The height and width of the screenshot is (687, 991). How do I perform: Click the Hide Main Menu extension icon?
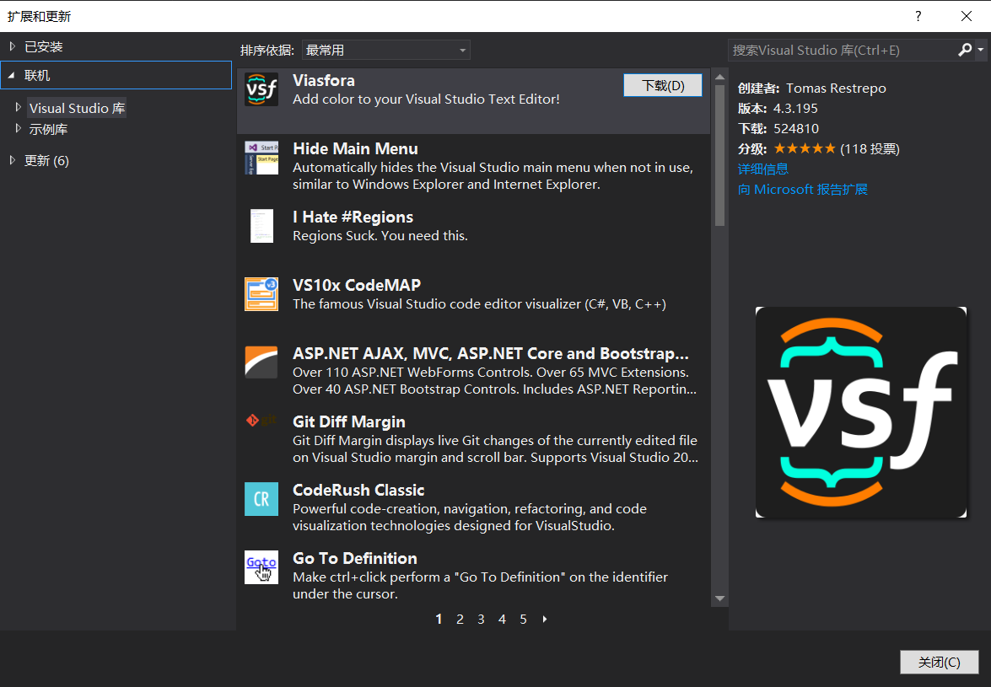click(x=261, y=158)
